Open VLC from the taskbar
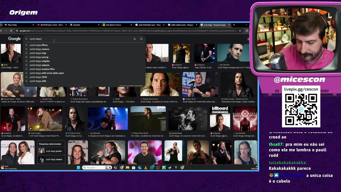 click(146, 167)
